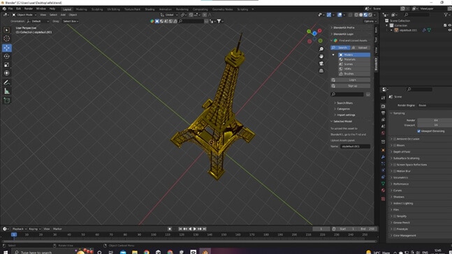Enable Screen Space Reflections checkbox
The image size is (452, 254).
[395, 165]
